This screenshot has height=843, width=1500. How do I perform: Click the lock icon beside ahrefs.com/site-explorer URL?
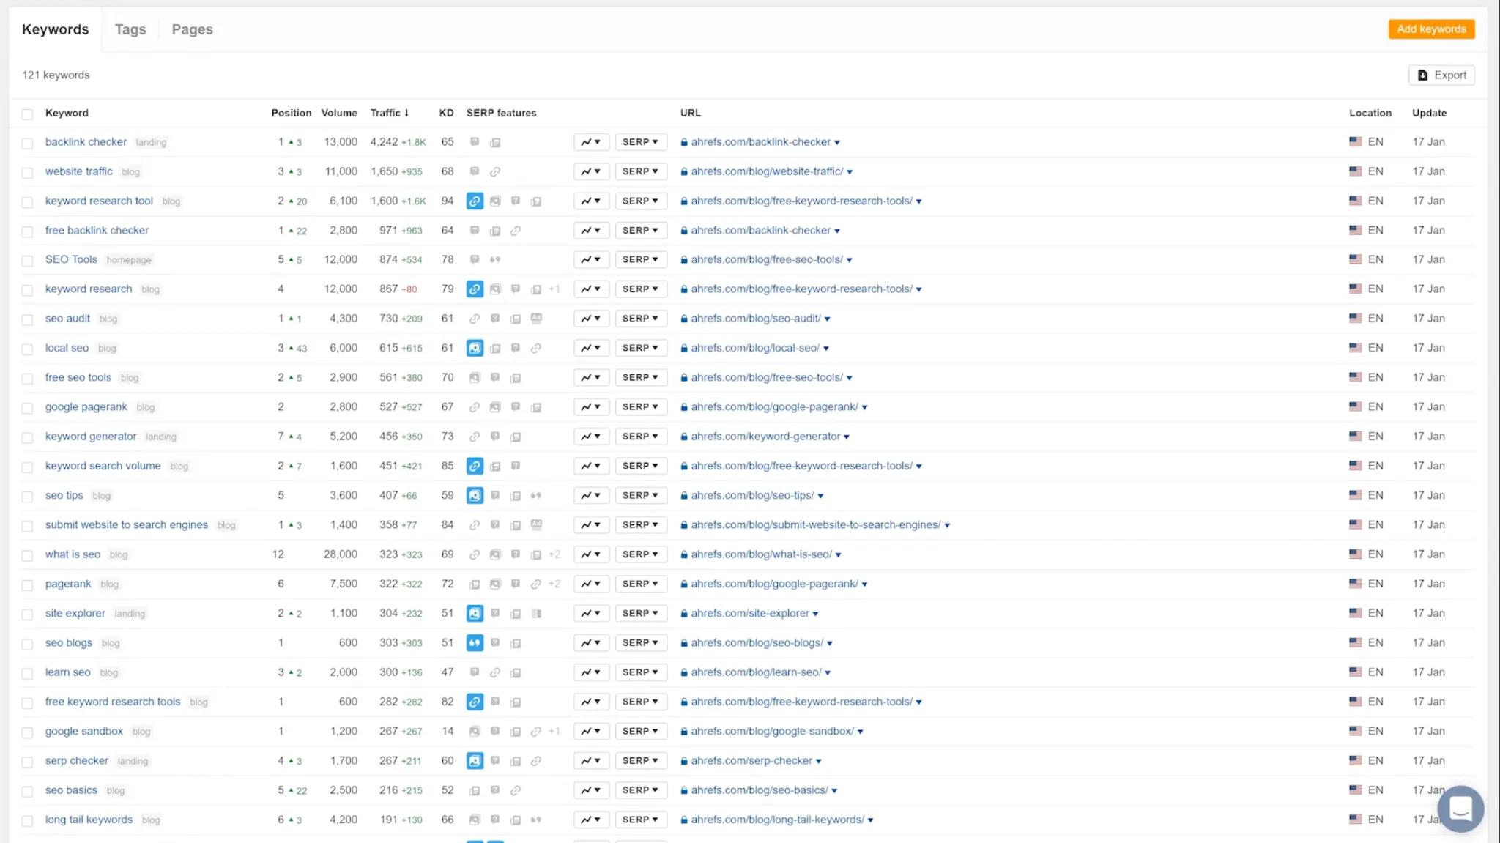click(x=684, y=614)
